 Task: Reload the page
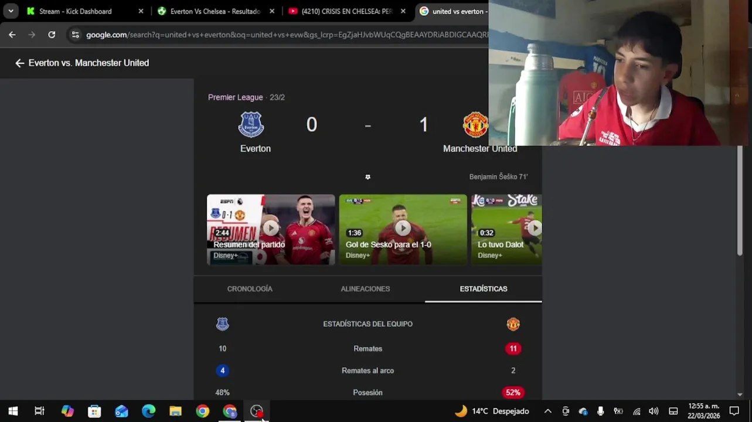click(52, 35)
